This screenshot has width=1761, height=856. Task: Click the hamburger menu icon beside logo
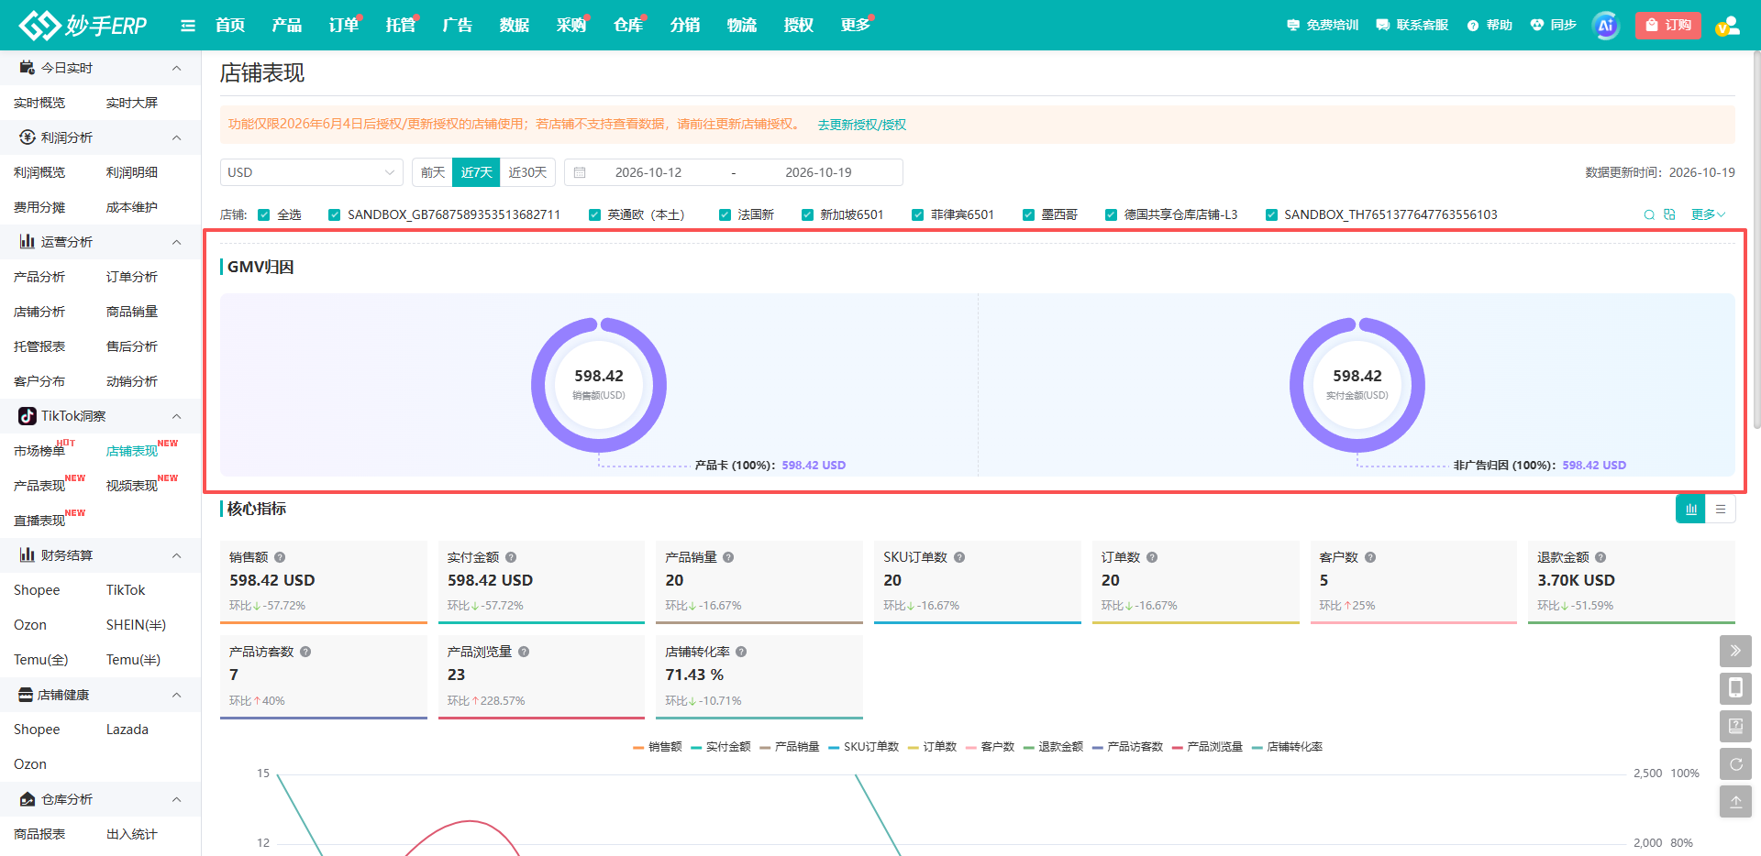[x=188, y=26]
